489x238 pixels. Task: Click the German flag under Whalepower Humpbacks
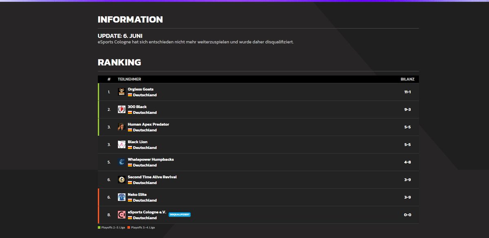(x=130, y=165)
